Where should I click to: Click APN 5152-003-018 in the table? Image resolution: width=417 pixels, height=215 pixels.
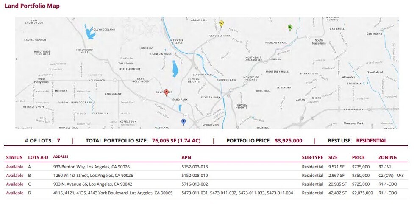pyautogui.click(x=195, y=167)
